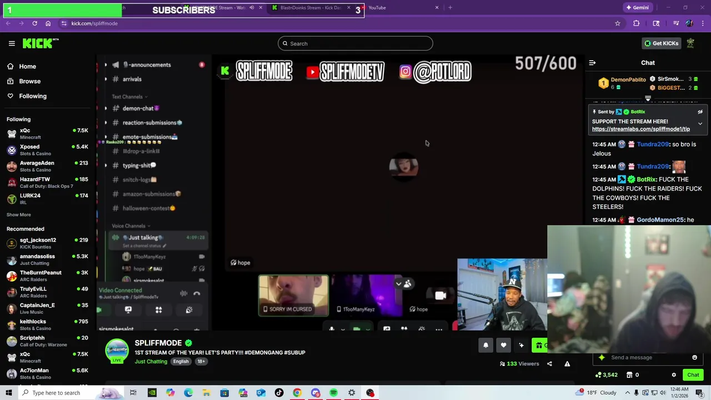Open the Windows notification center
The height and width of the screenshot is (400, 711).
pos(699,393)
